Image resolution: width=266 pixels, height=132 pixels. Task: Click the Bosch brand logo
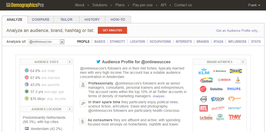(224, 80)
